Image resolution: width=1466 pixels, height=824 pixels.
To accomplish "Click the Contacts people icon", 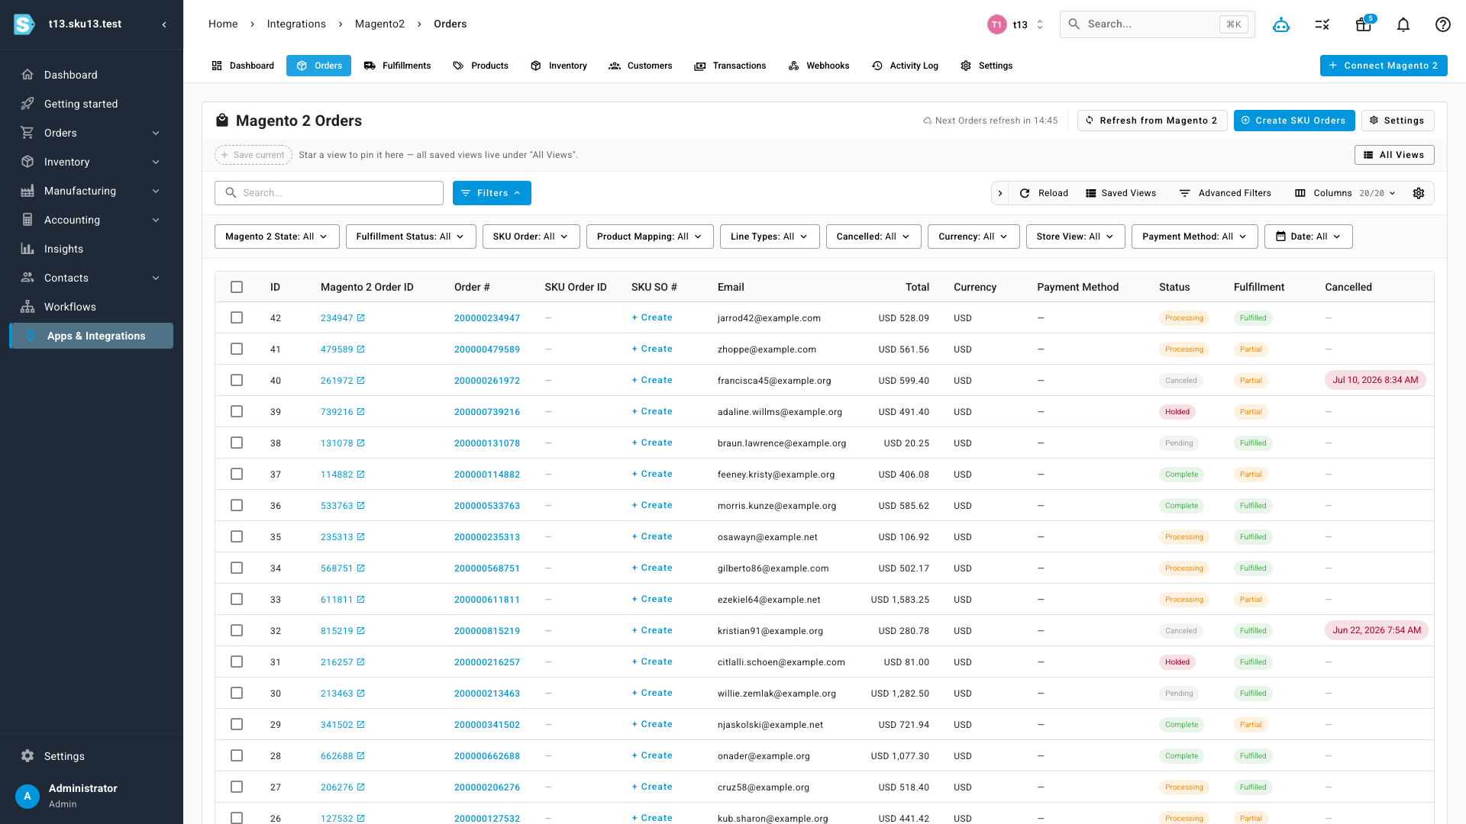I will click(27, 278).
